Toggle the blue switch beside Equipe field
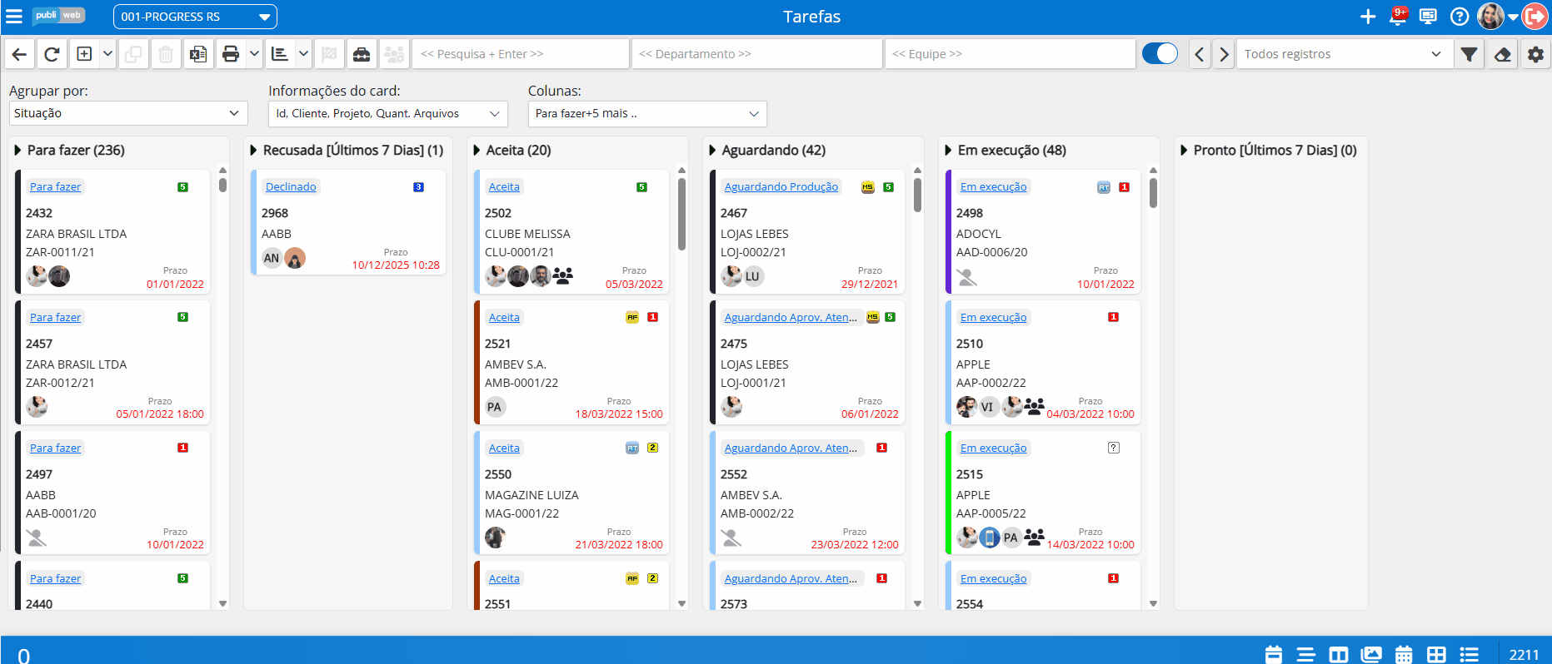 click(1160, 54)
